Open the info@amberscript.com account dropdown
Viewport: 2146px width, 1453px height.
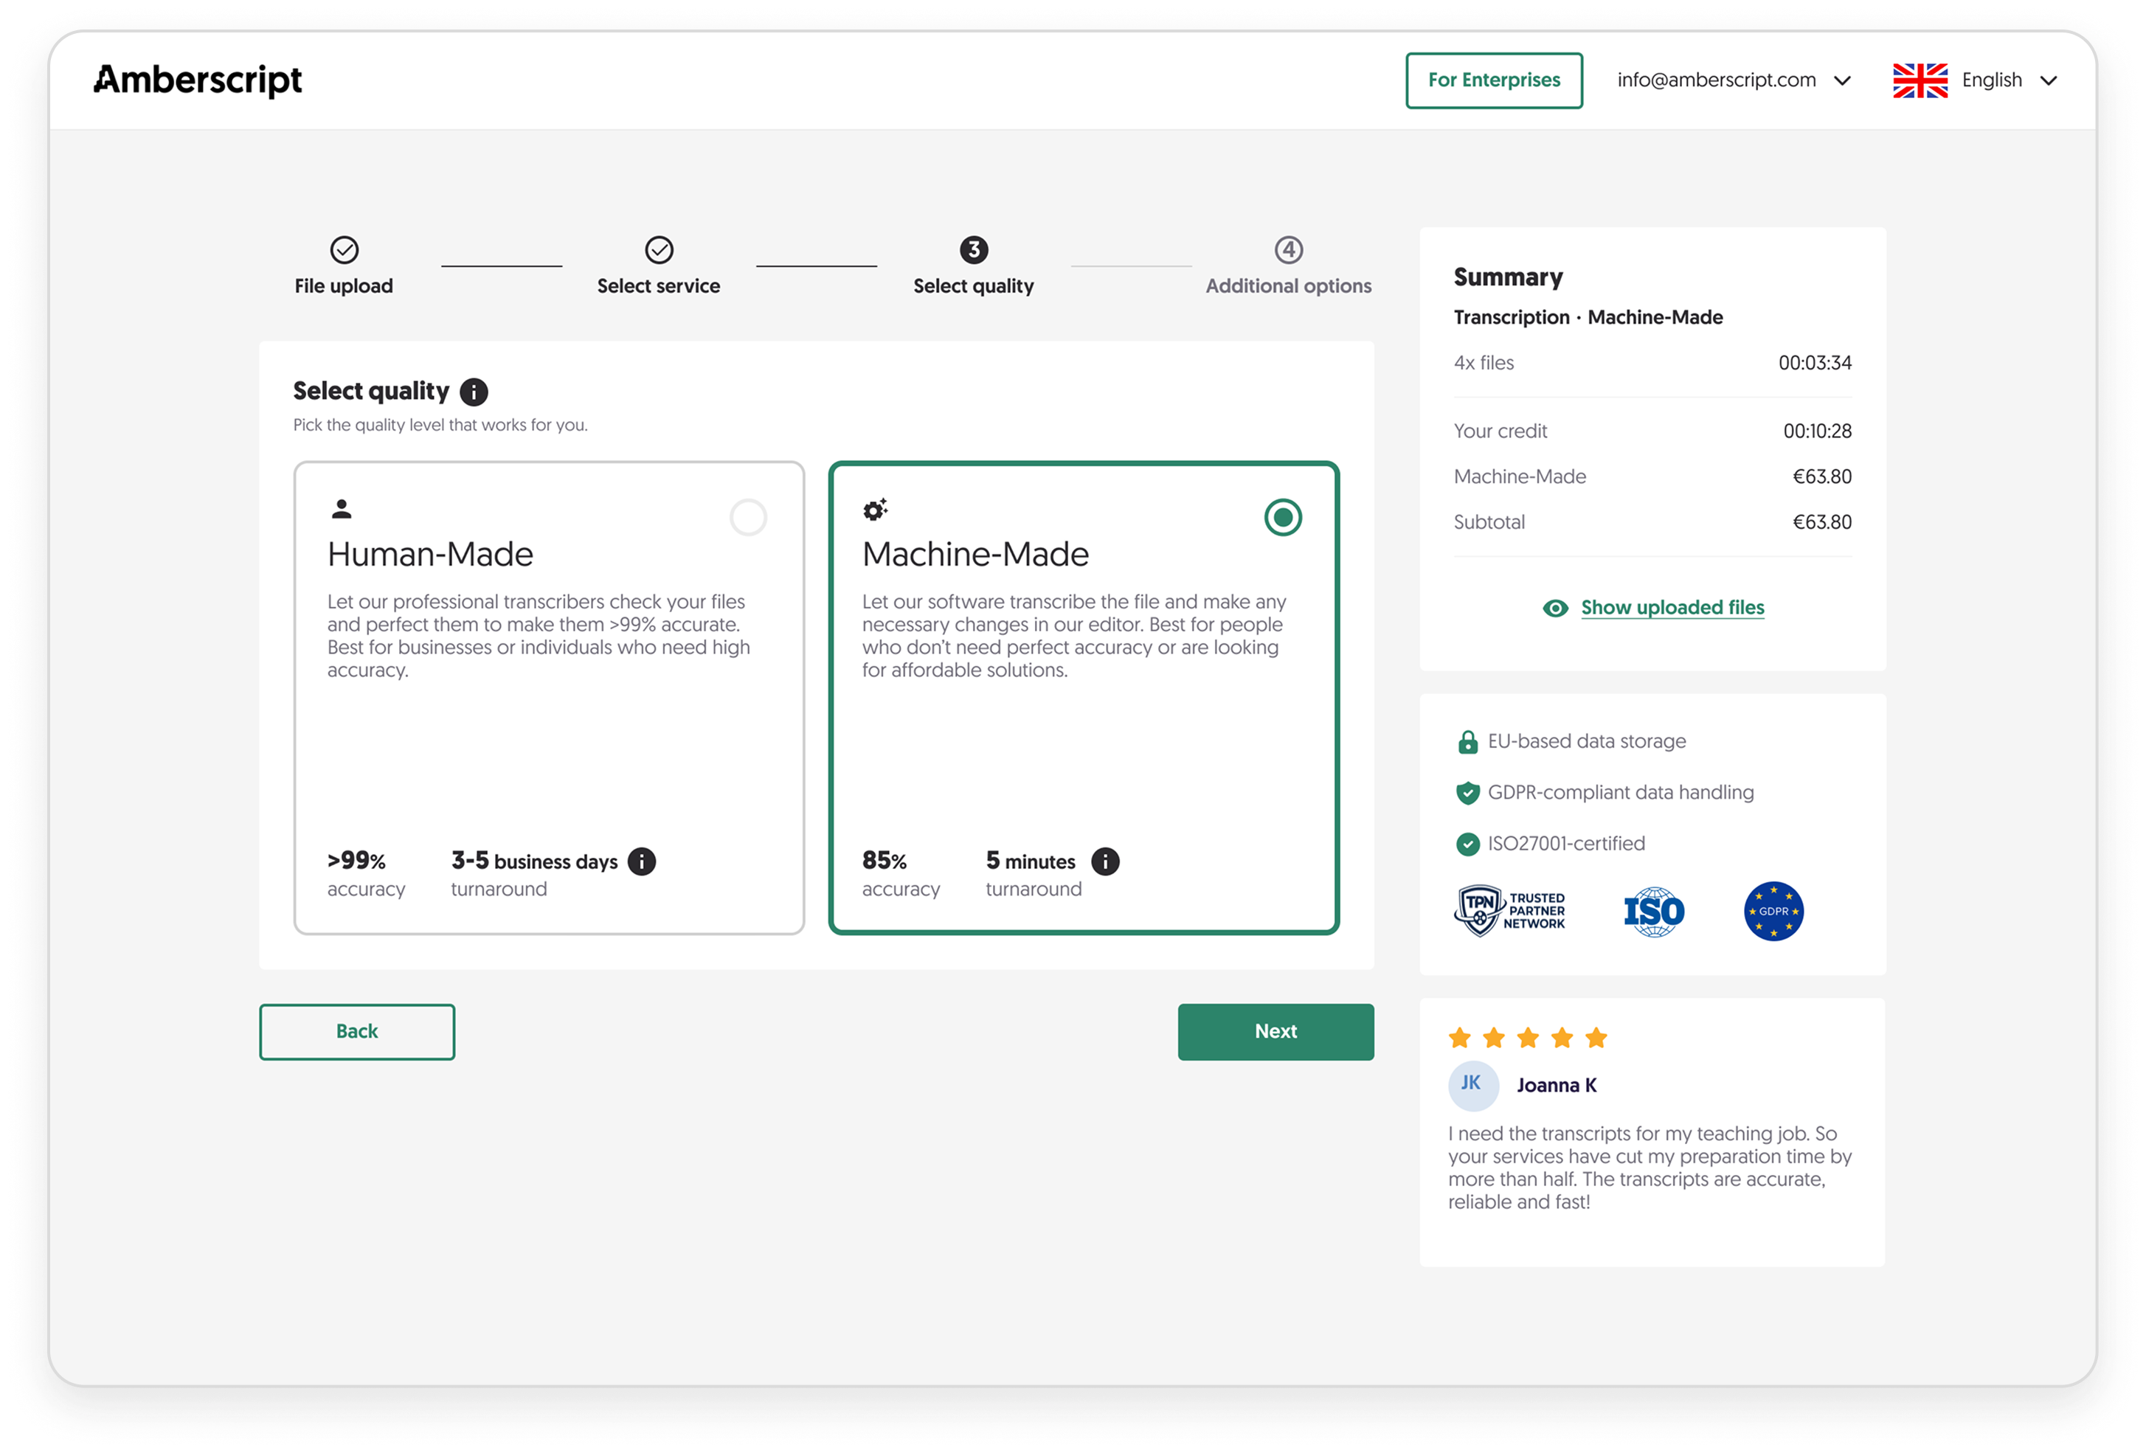1733,80
